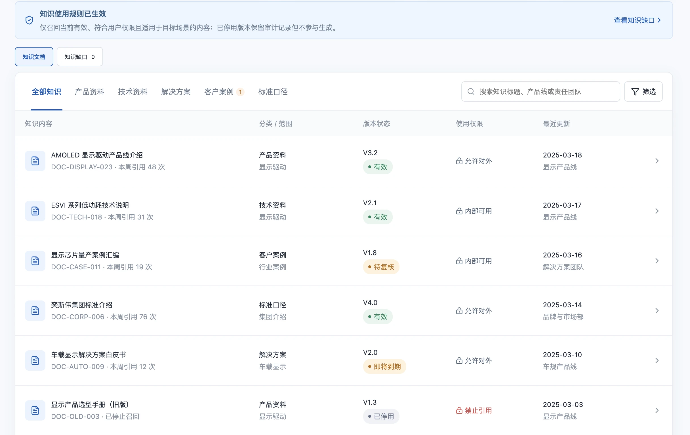690x435 pixels.
Task: Expand 显示产品选型手册（旧版）row chevron
Action: [657, 410]
